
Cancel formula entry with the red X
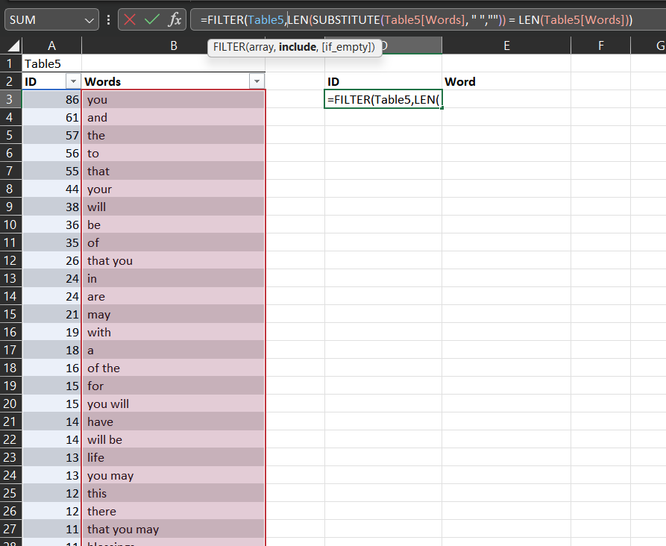(130, 19)
